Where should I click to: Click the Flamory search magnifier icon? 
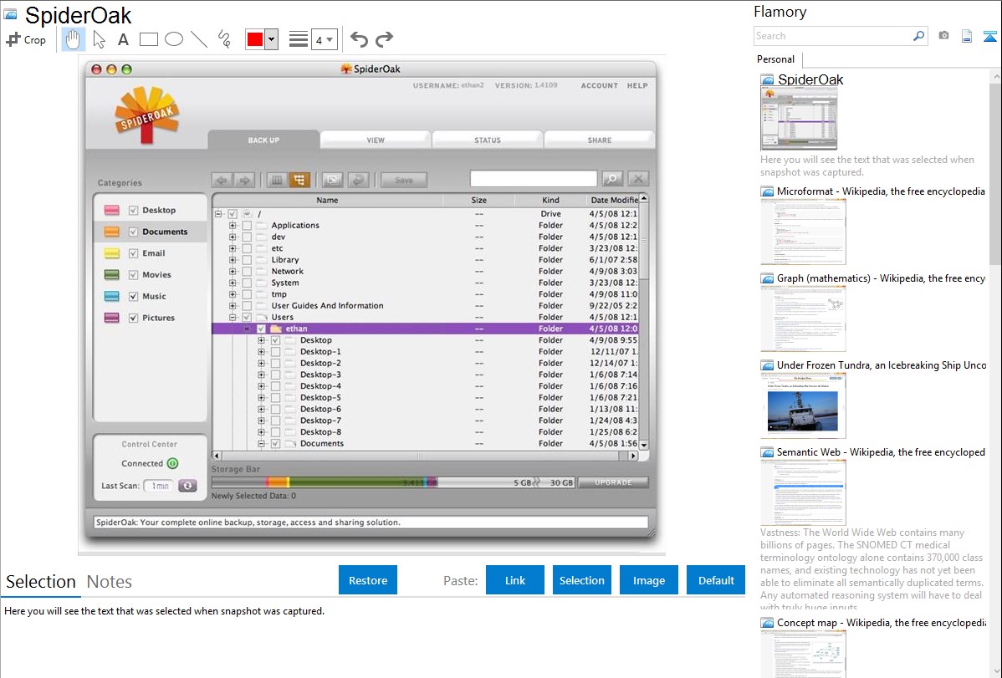(x=918, y=36)
